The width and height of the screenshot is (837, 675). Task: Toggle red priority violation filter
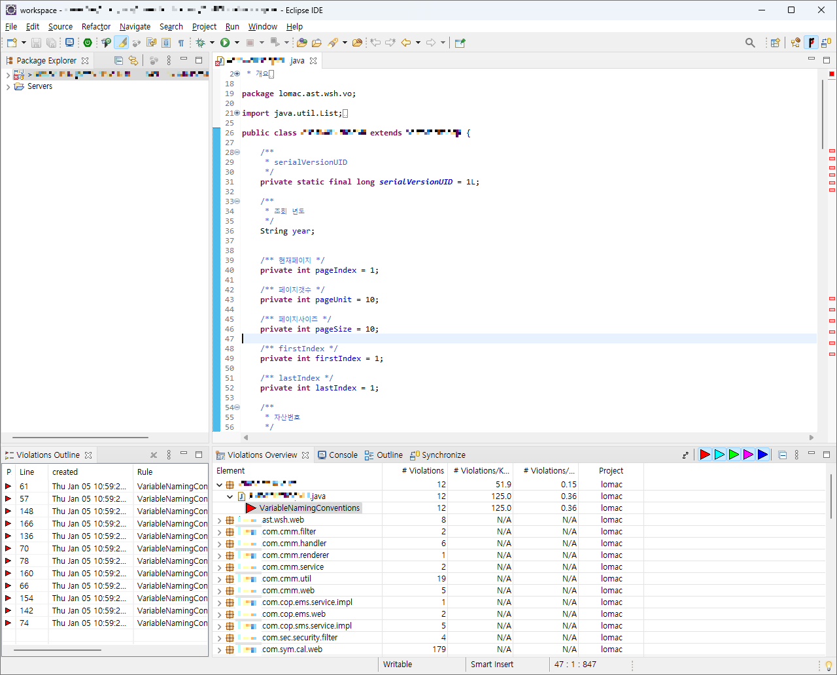(x=705, y=455)
